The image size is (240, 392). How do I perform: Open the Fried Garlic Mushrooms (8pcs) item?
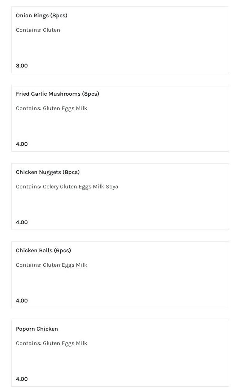(x=57, y=94)
